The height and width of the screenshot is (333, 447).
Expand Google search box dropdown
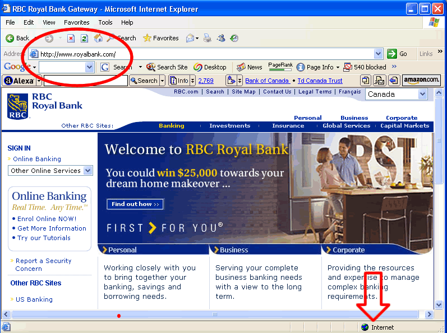pos(89,67)
